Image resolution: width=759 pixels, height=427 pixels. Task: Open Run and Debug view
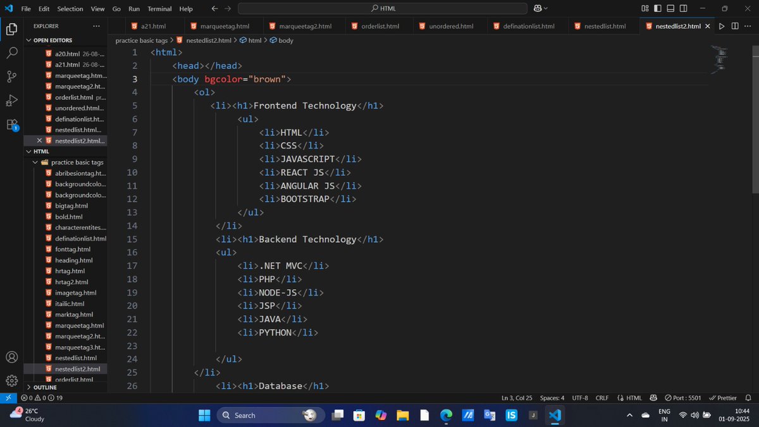coord(11,101)
